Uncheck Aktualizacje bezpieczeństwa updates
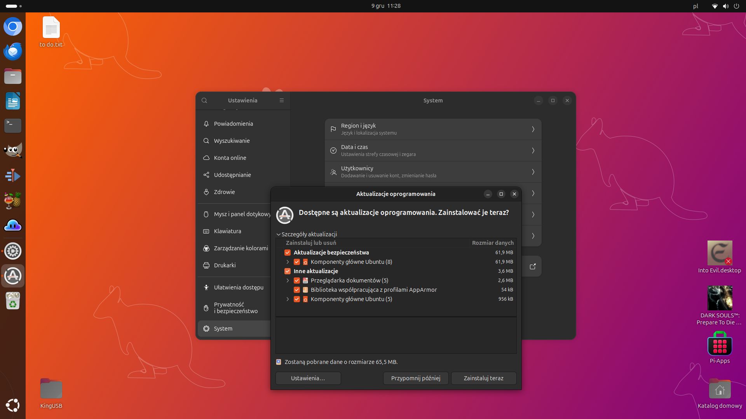The height and width of the screenshot is (419, 746). [x=288, y=253]
